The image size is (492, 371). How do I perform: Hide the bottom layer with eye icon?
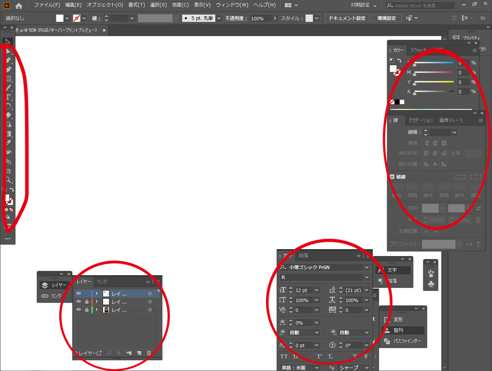coord(79,310)
